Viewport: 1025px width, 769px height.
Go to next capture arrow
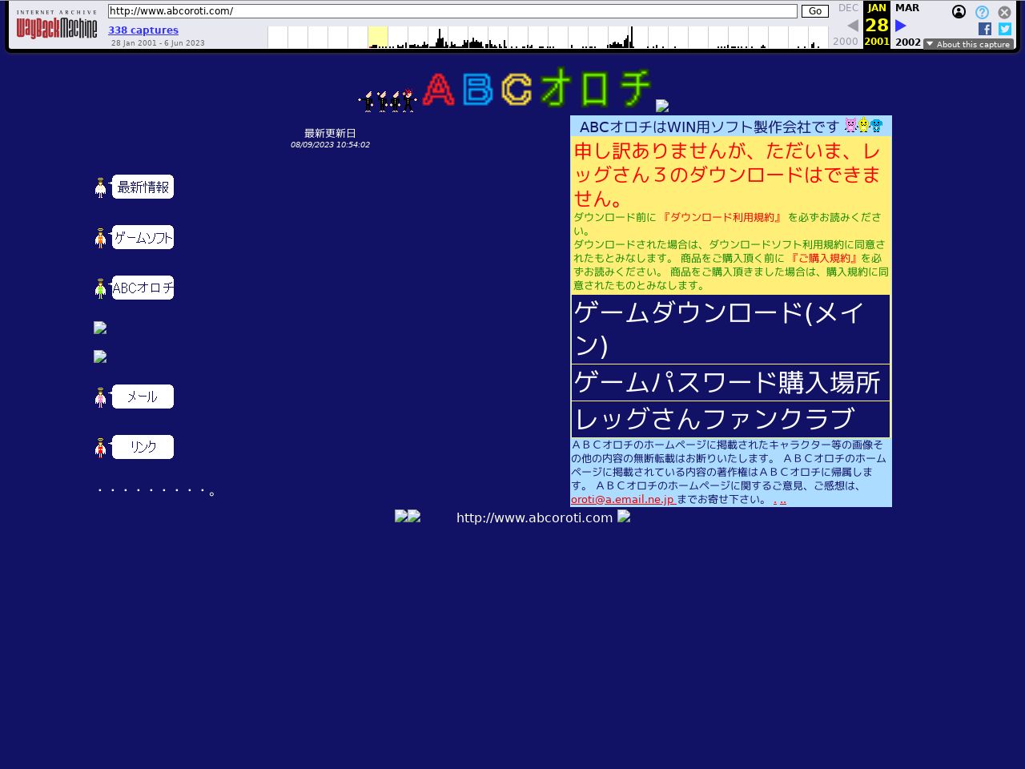tap(901, 26)
